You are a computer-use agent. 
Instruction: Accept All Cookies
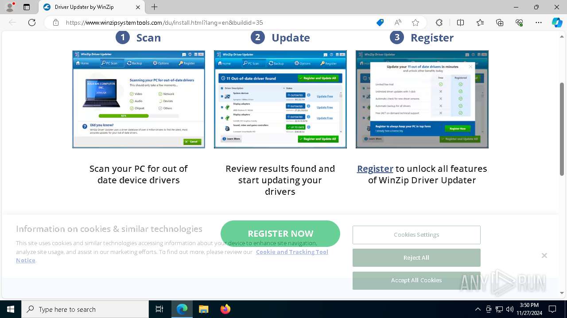pyautogui.click(x=416, y=280)
